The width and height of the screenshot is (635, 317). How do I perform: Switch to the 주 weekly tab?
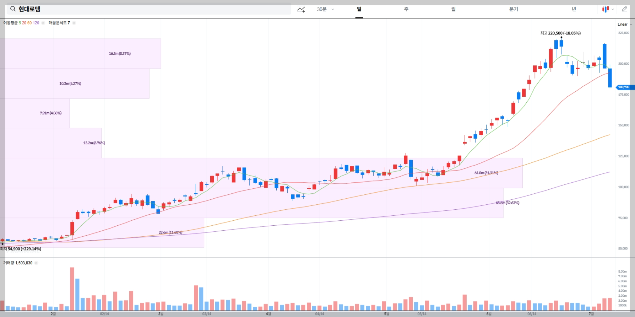coord(406,9)
